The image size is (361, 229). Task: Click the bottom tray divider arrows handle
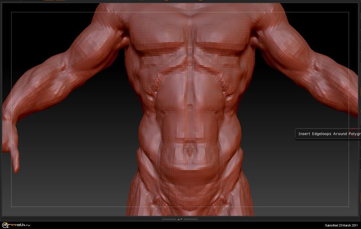point(180,219)
